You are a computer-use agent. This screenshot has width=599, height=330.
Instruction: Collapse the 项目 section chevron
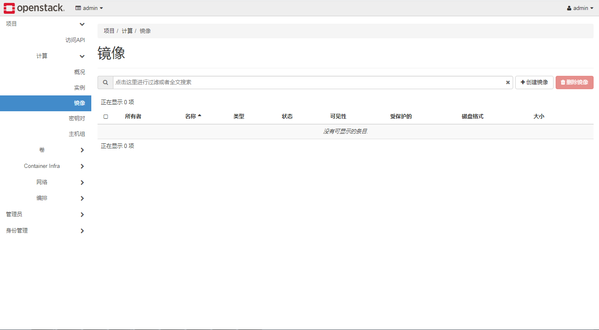click(x=82, y=24)
